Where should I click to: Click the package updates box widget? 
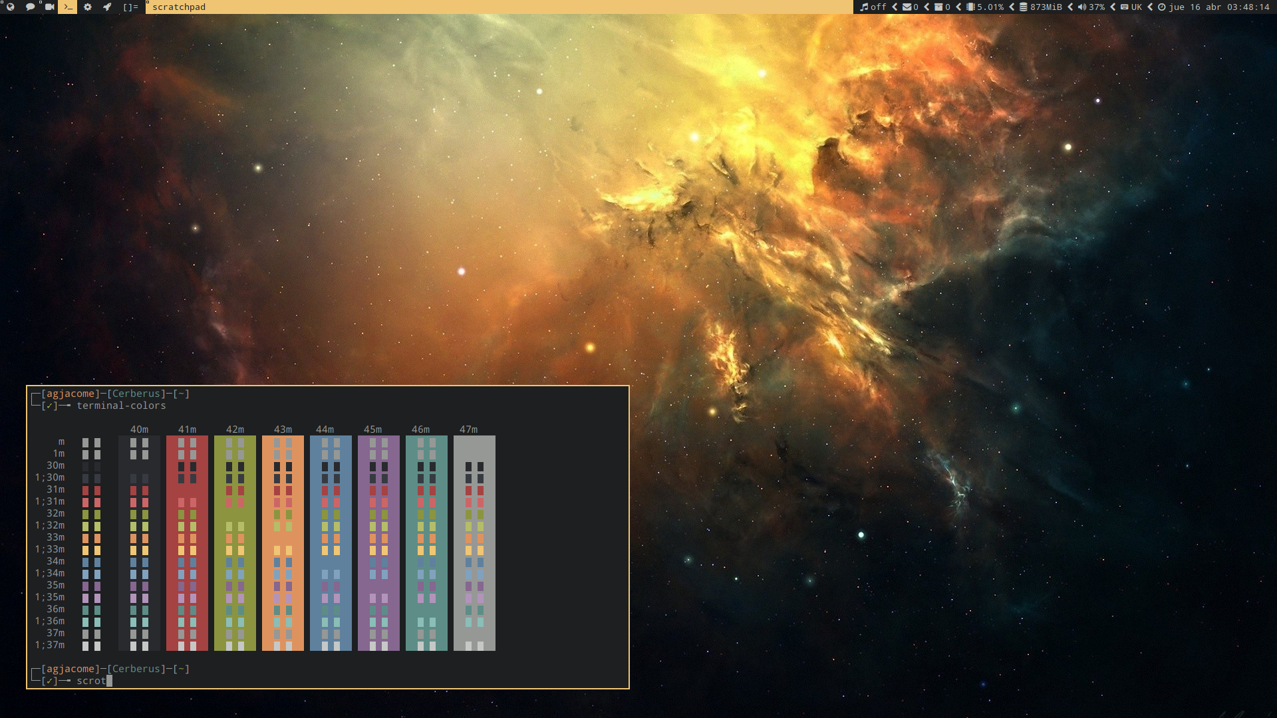(942, 7)
